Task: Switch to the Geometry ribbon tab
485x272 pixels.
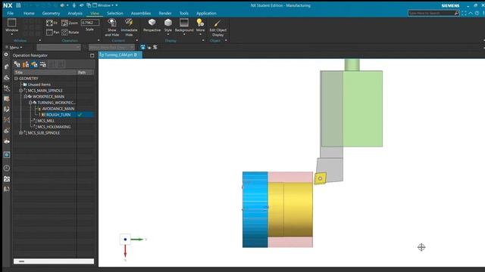Action: [51, 14]
